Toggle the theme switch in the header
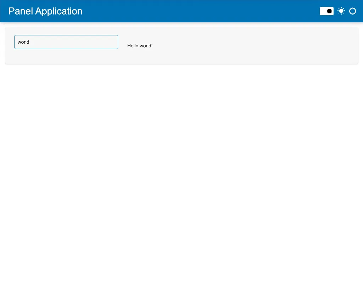363x291 pixels. coord(326,11)
